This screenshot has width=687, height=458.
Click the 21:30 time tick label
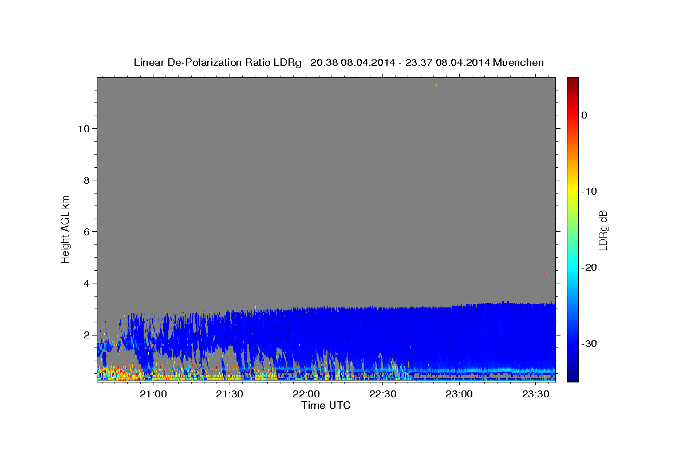click(x=230, y=394)
